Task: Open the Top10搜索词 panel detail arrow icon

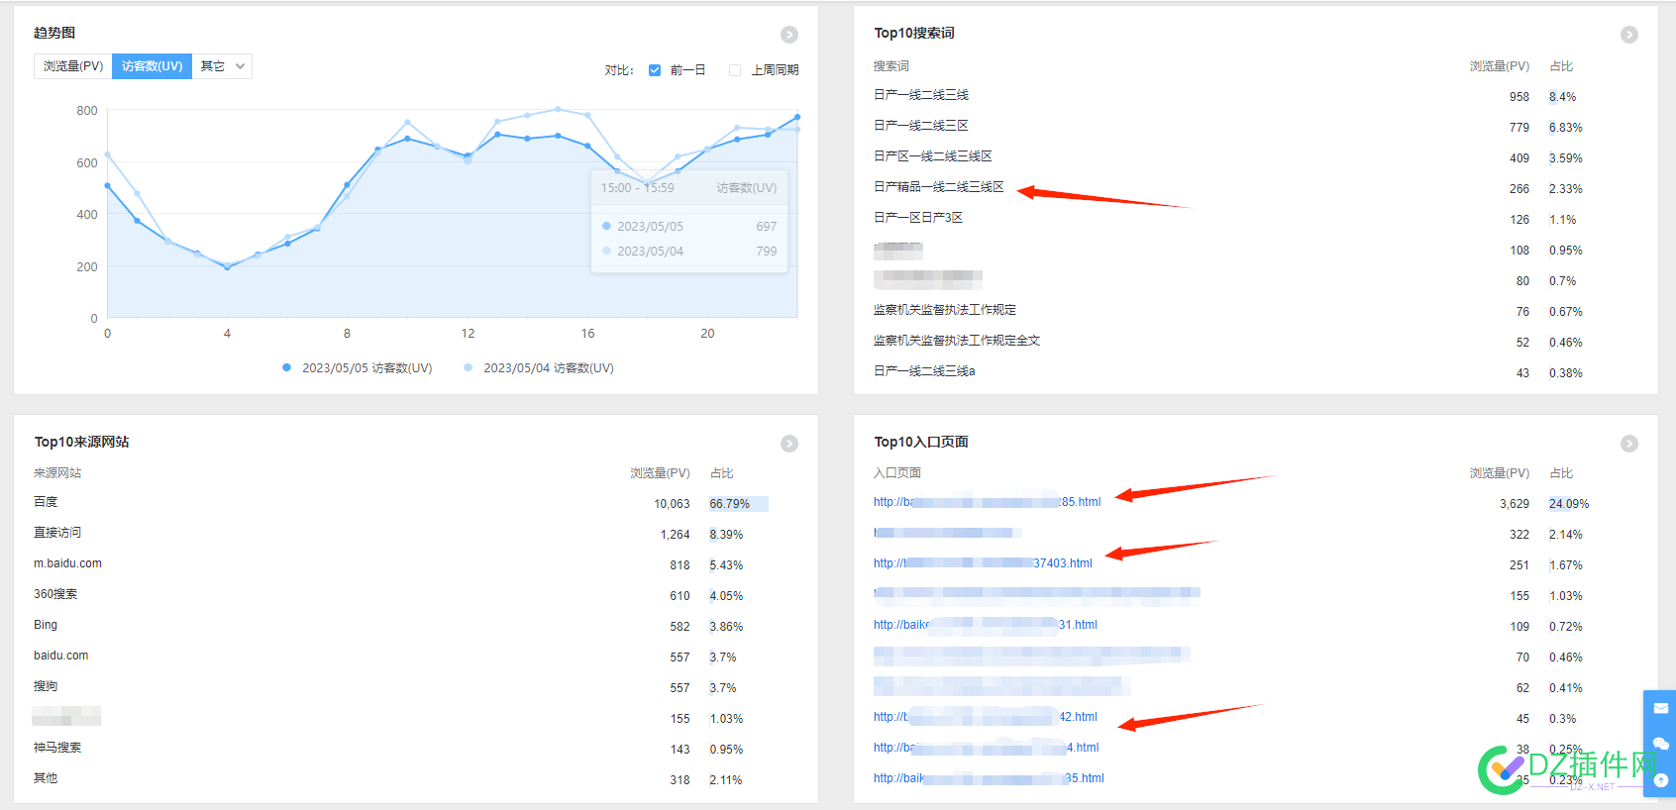Action: [x=1629, y=35]
